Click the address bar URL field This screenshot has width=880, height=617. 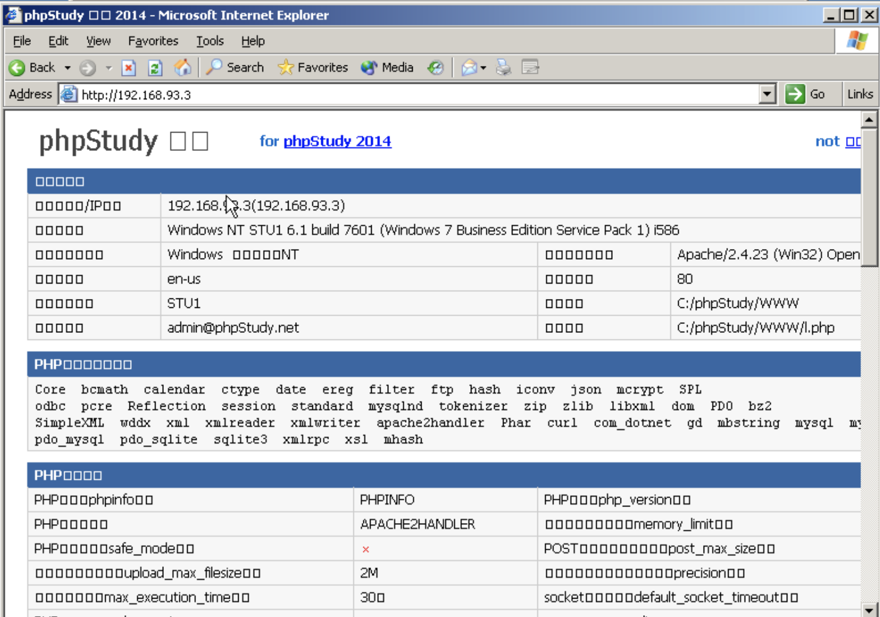[x=416, y=95]
